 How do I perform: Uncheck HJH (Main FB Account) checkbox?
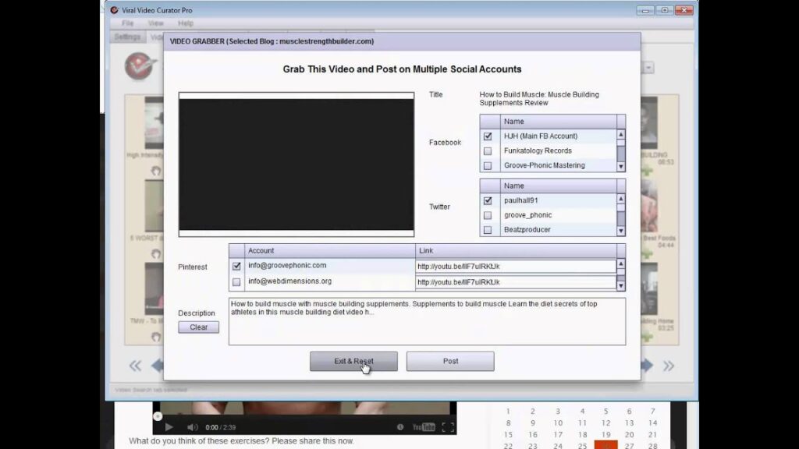[488, 136]
